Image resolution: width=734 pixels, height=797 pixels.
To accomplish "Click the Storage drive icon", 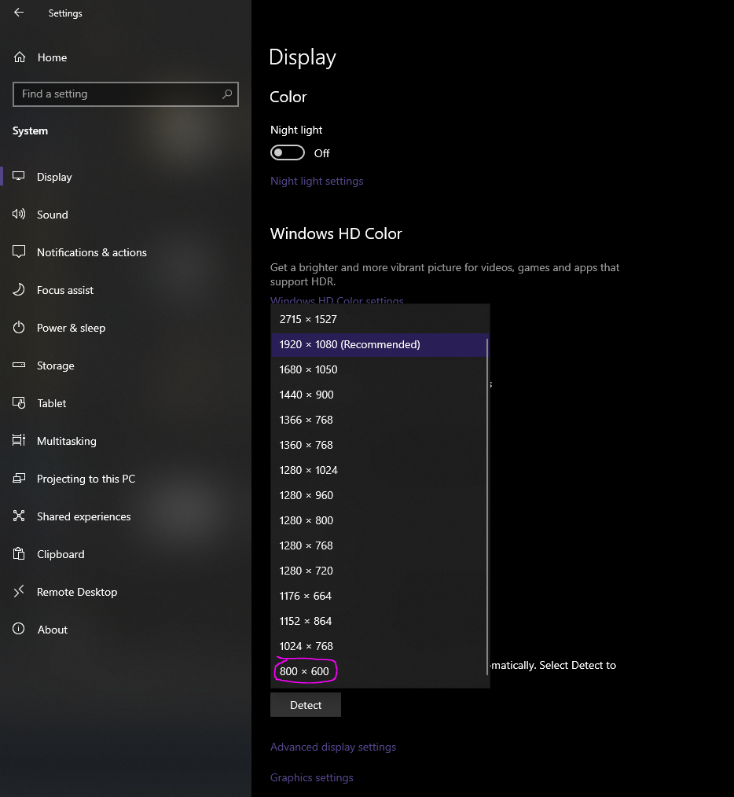I will pyautogui.click(x=20, y=365).
